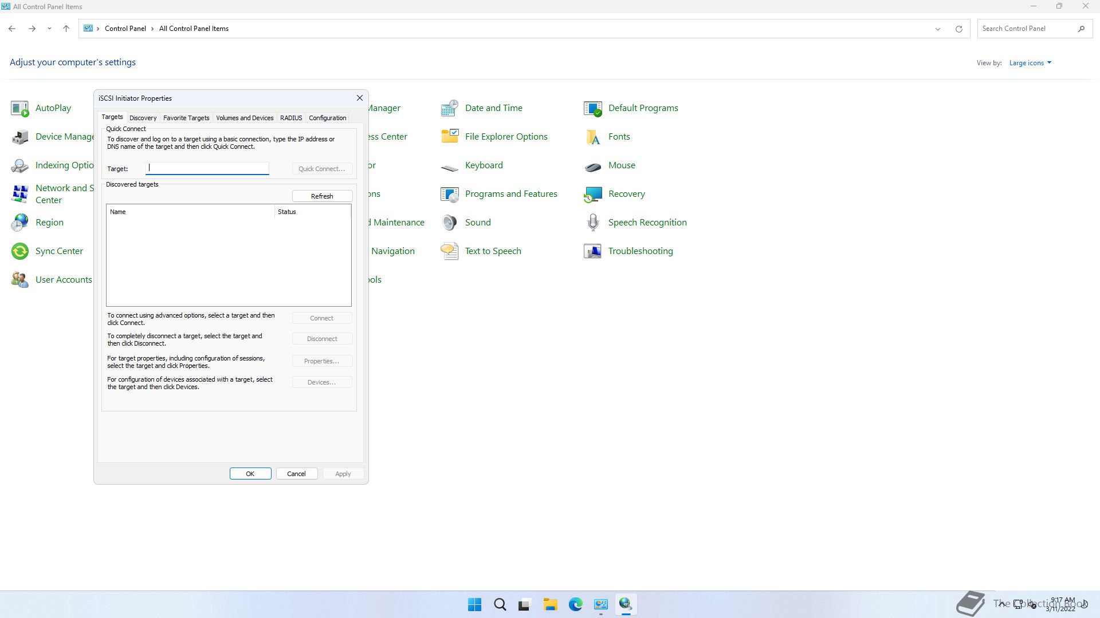The width and height of the screenshot is (1100, 618).
Task: Click Cancel in iSCSI dialog
Action: click(x=297, y=474)
